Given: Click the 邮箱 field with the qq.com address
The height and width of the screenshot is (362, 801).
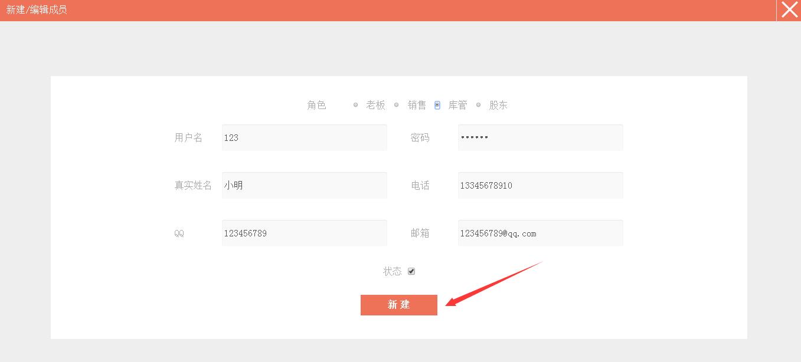Looking at the screenshot, I should click(540, 233).
